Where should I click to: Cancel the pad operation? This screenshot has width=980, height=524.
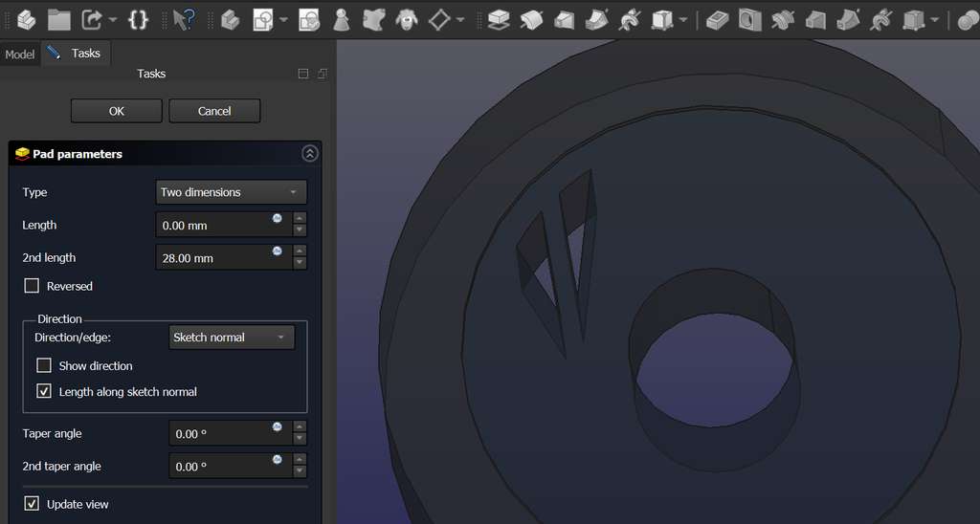point(214,111)
